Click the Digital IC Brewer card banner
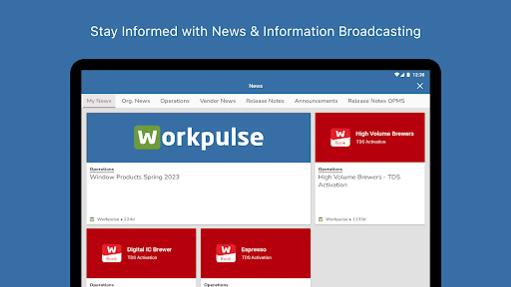 (141, 253)
